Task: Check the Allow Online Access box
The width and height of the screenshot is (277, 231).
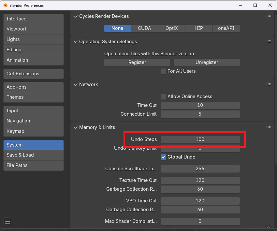Action: [163, 96]
